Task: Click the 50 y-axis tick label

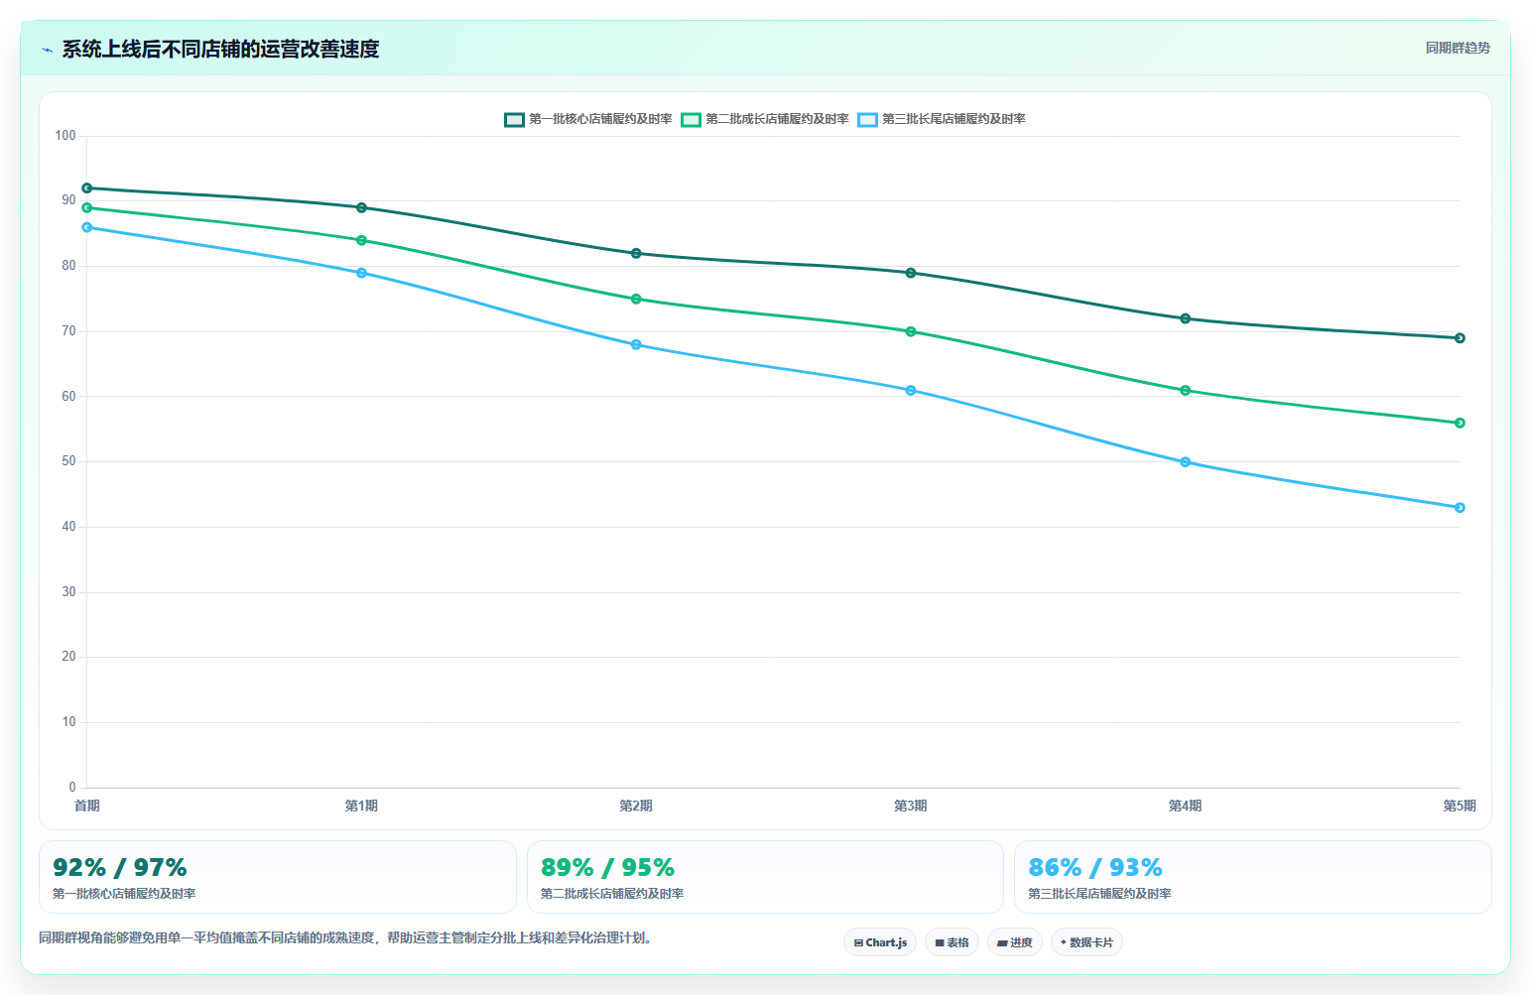Action: coord(68,461)
